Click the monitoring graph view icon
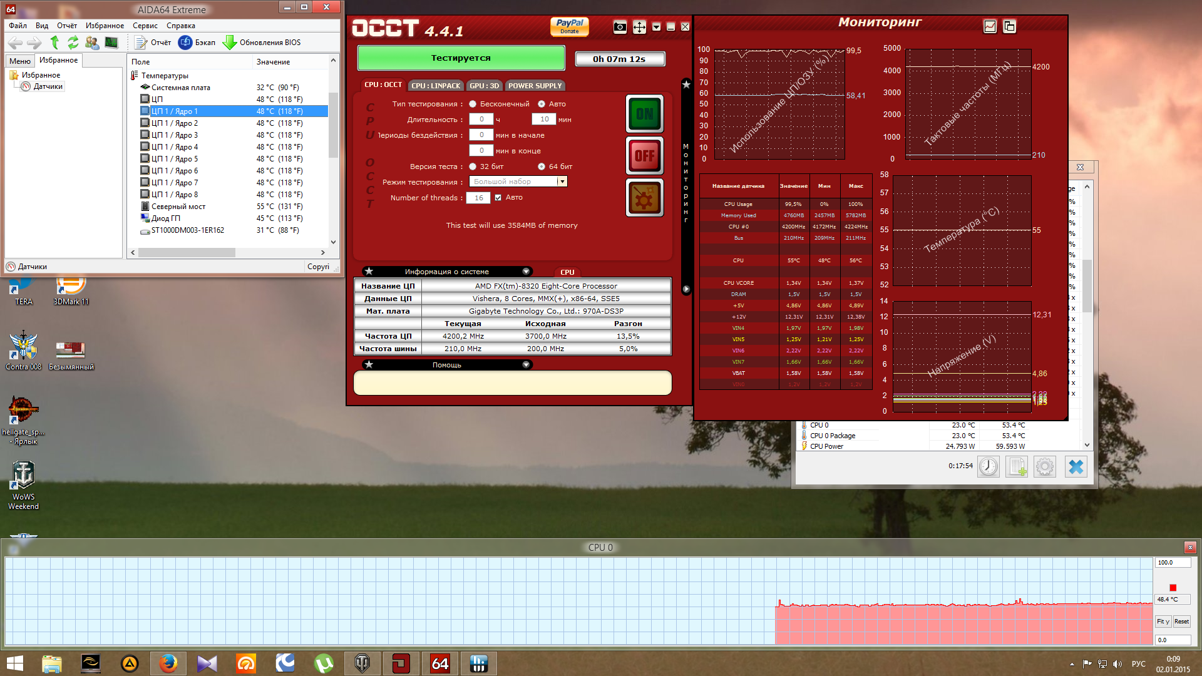 click(990, 27)
